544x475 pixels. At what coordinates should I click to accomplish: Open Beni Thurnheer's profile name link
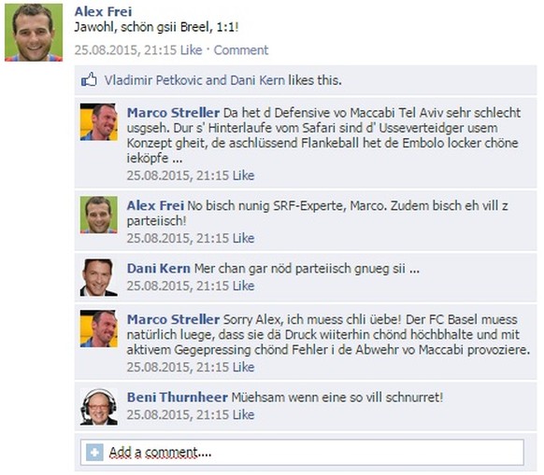[x=178, y=398]
